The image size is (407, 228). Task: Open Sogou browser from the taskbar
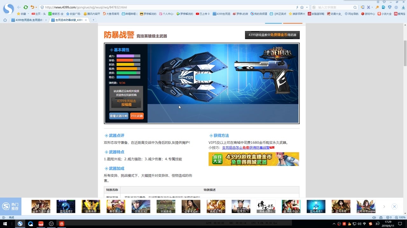[20, 224]
